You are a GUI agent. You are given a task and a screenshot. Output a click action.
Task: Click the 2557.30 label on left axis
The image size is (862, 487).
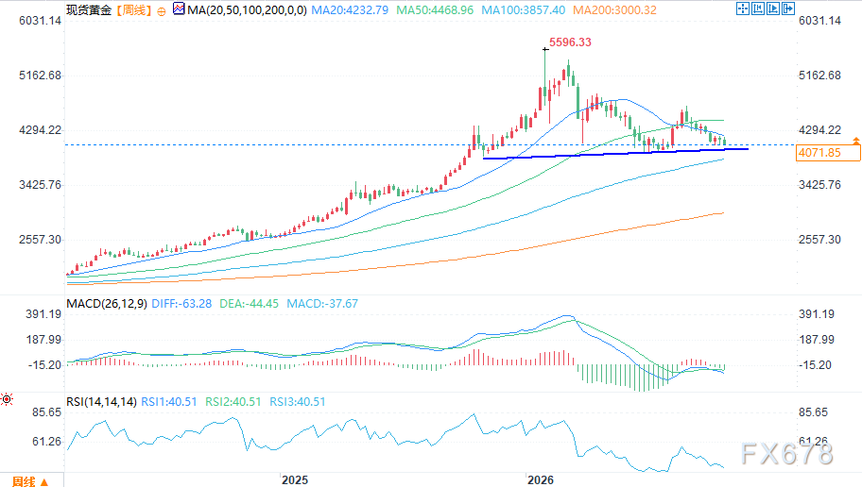40,240
